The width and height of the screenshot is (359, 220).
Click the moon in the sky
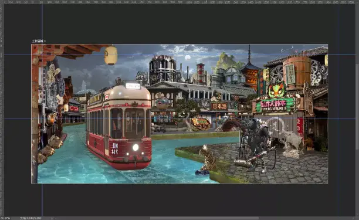(x=188, y=57)
